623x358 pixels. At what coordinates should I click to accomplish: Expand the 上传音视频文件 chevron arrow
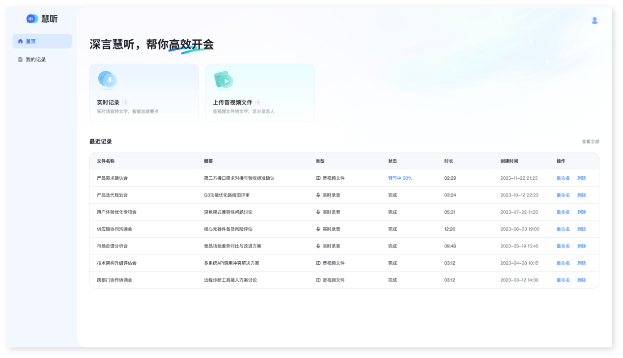258,103
